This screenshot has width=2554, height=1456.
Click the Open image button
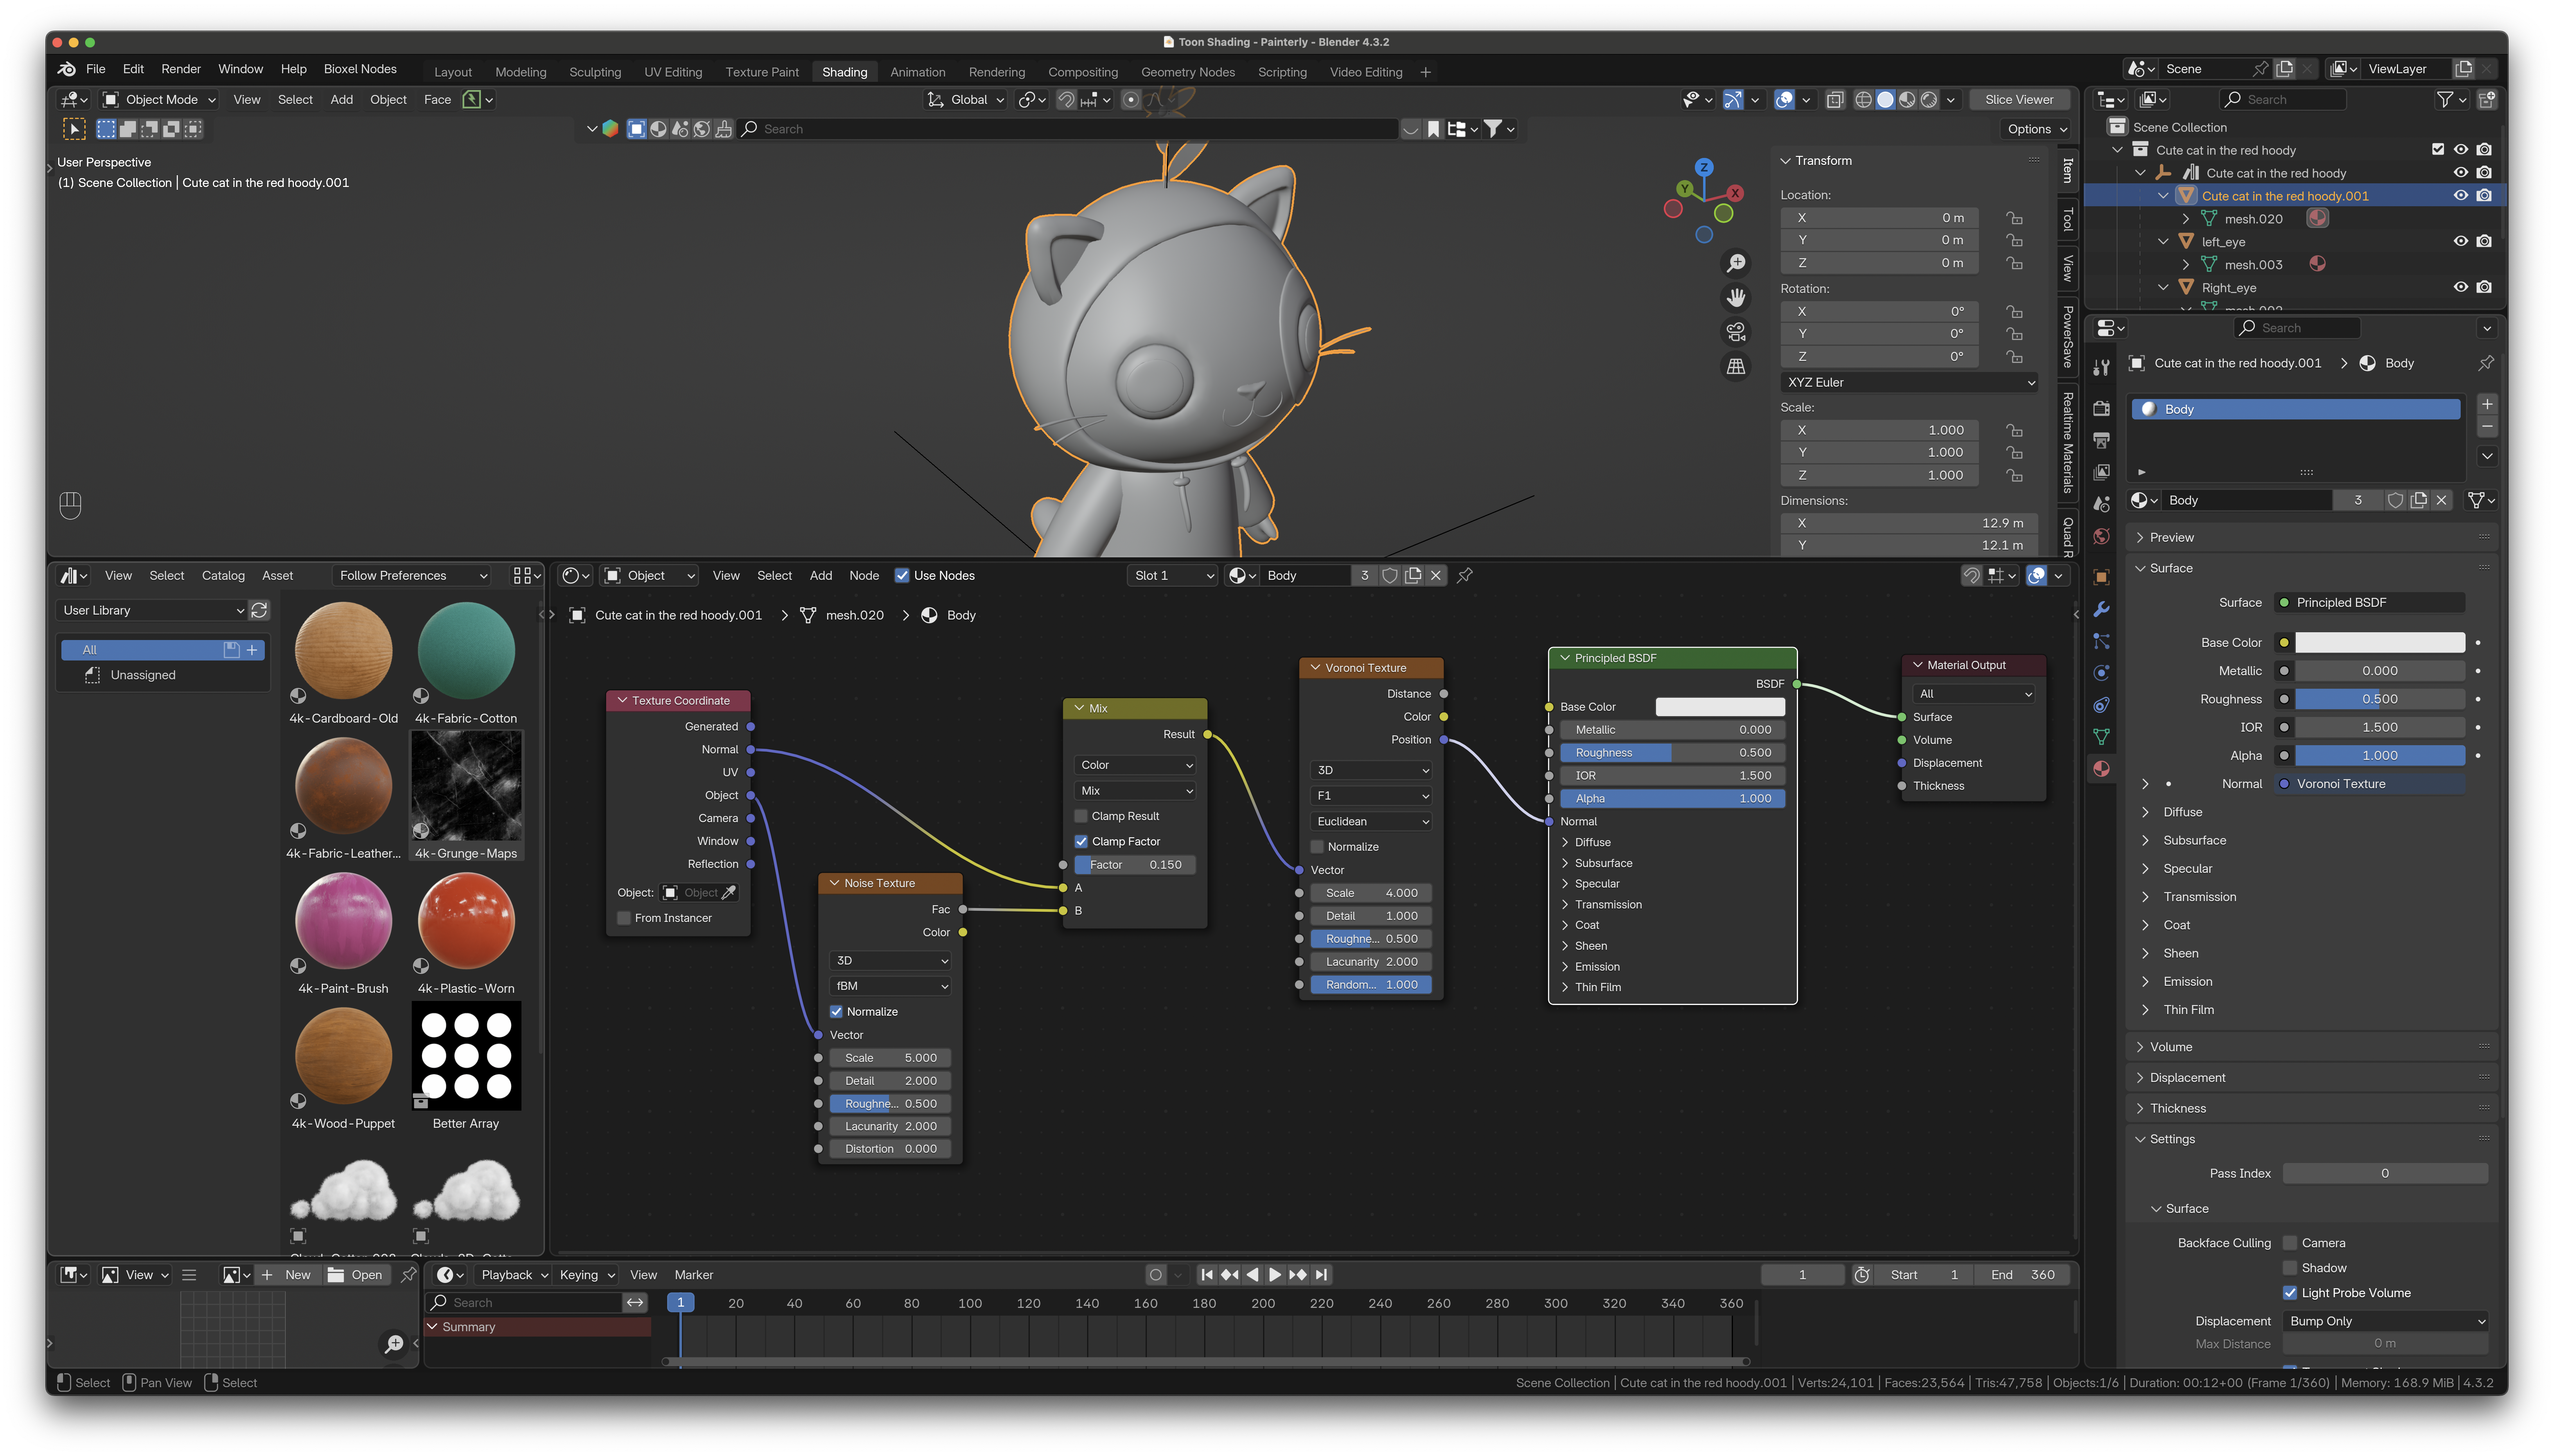(356, 1275)
